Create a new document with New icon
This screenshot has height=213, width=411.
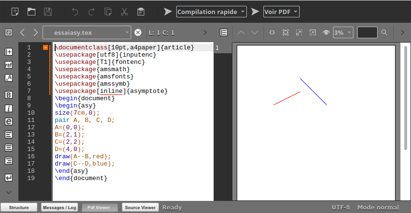[x=15, y=12]
